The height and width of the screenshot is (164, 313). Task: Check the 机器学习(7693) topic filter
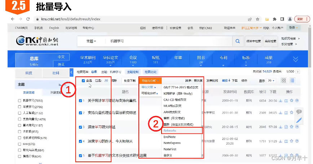tap(19, 101)
